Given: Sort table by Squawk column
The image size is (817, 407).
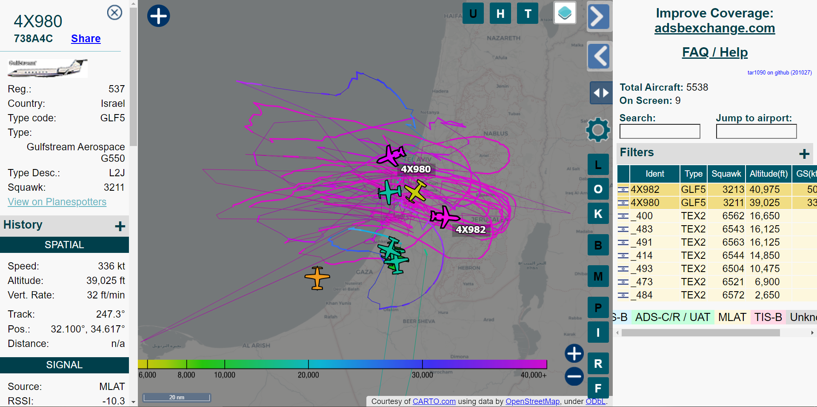Looking at the screenshot, I should click(726, 174).
